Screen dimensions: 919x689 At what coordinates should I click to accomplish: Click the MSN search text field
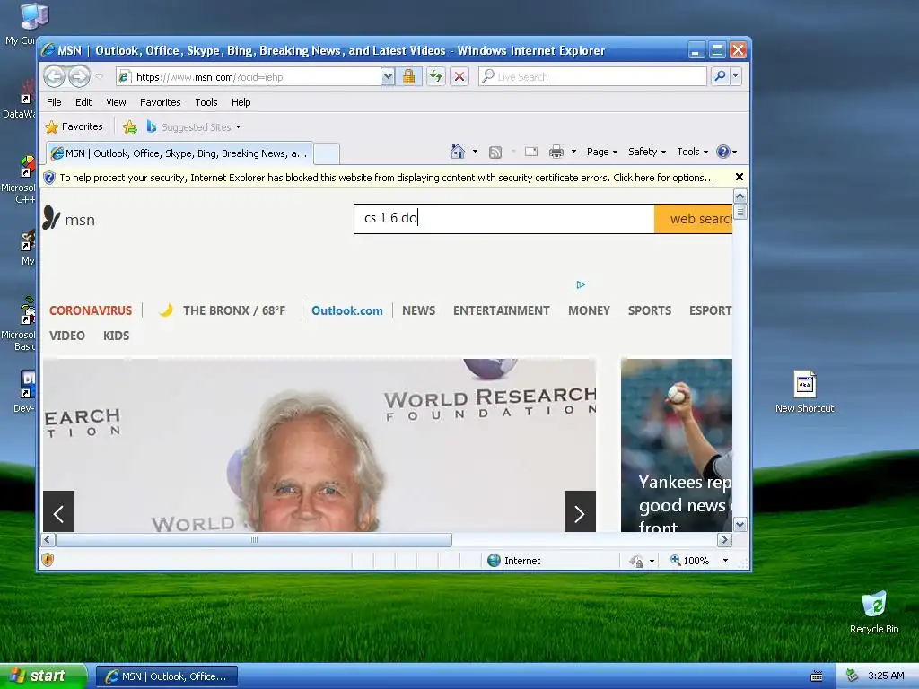(x=504, y=219)
